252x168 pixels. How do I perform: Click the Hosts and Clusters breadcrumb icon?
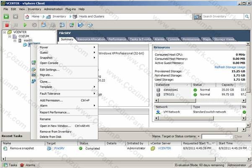(75, 16)
